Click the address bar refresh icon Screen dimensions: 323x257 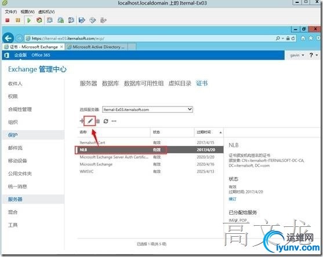293,38
